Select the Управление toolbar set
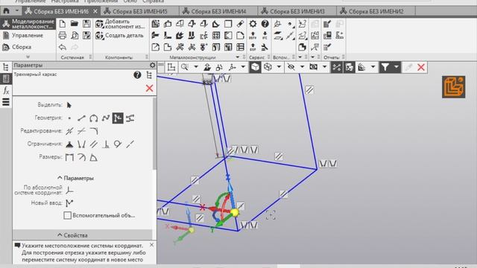Viewport: 477px width, 268px height. point(28,36)
